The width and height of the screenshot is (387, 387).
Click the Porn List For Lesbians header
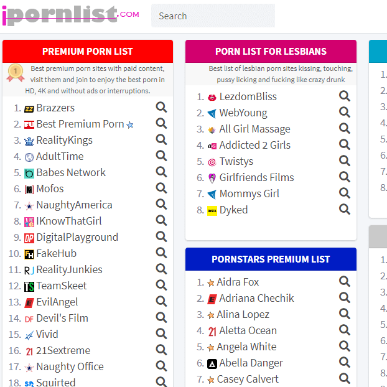(271, 52)
